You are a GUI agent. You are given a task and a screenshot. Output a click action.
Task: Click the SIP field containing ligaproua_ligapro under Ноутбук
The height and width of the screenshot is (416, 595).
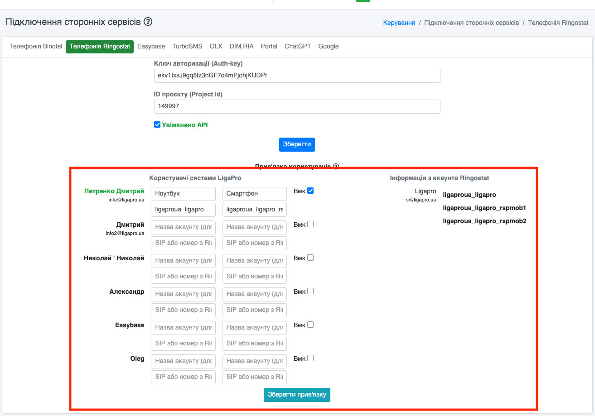point(183,210)
